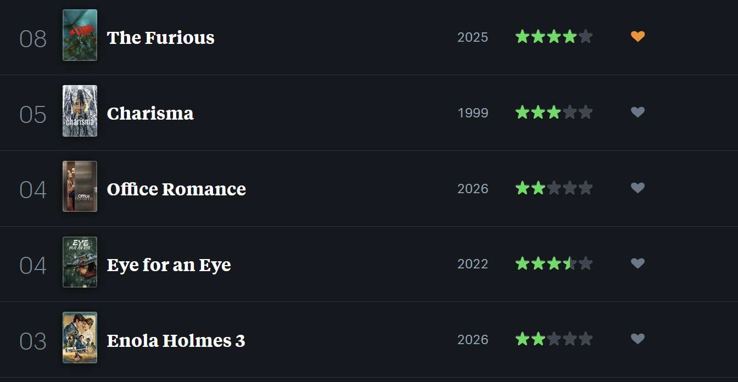Set The Furious rating to five stars
738x382 pixels.
(x=585, y=37)
